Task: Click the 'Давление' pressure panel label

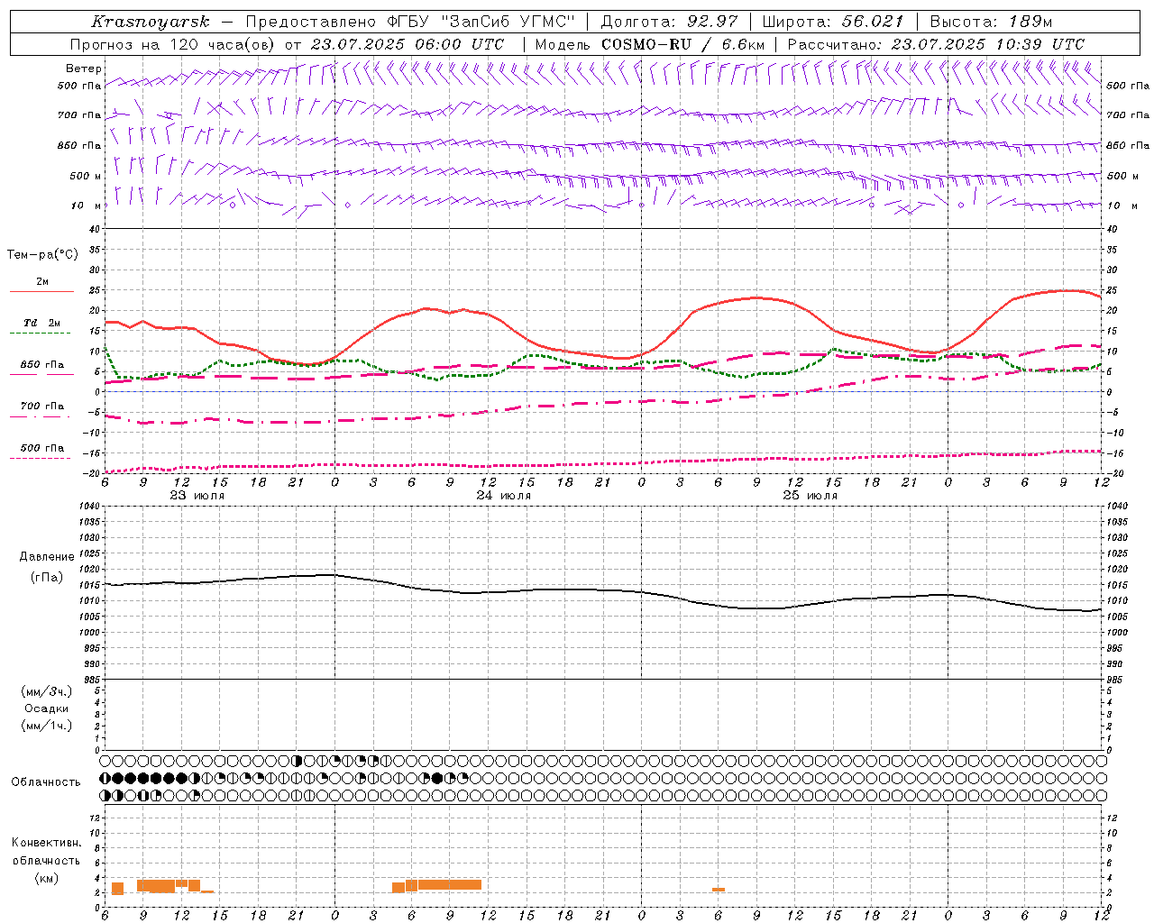Action: click(47, 557)
